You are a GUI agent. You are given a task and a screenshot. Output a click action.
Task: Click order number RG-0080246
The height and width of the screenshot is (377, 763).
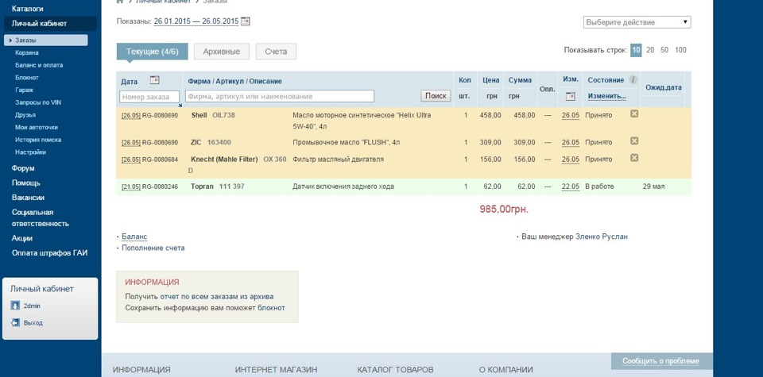[160, 187]
